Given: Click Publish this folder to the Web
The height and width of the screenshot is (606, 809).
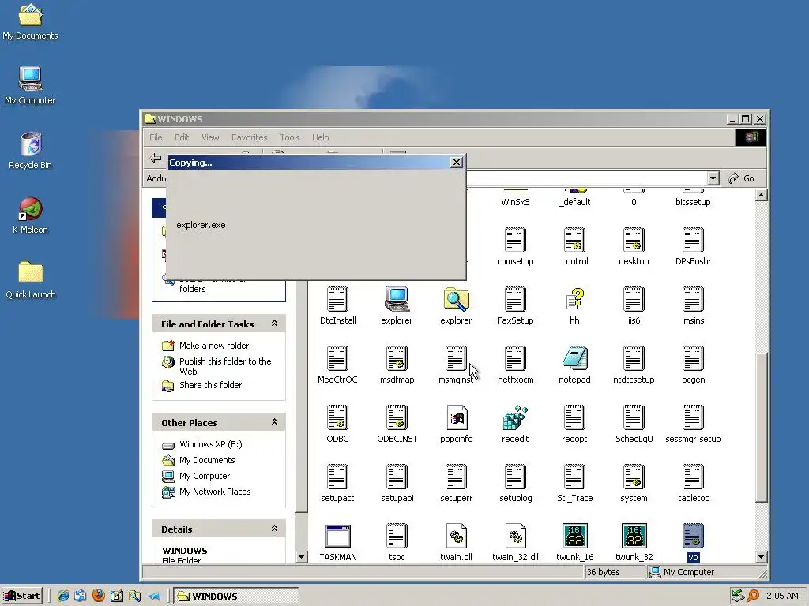Looking at the screenshot, I should click(225, 366).
